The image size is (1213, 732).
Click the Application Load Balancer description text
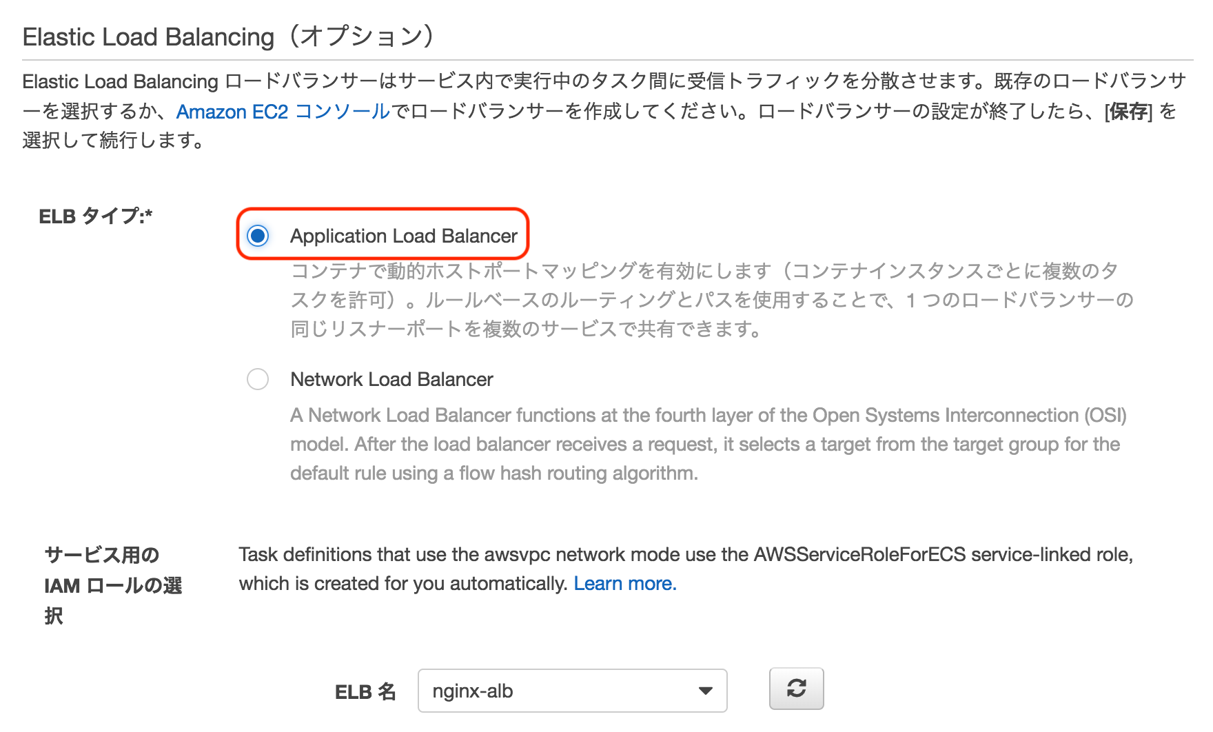click(712, 300)
